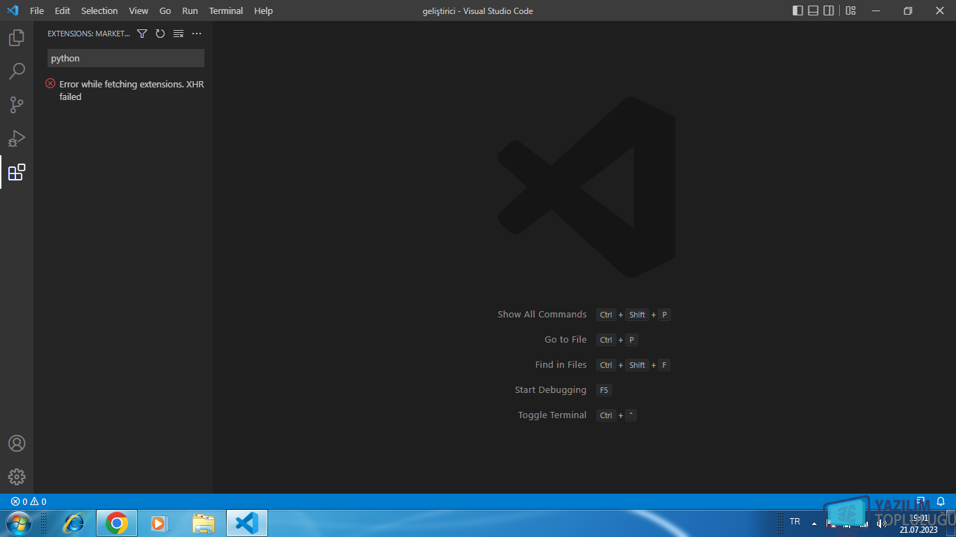956x537 pixels.
Task: Click the 'Error while fetching extensions' message
Action: click(132, 90)
